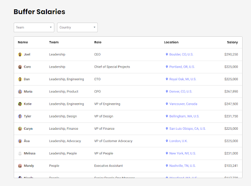This screenshot has width=251, height=186.
Task: Open the Country filter dropdown
Action: pos(77,27)
